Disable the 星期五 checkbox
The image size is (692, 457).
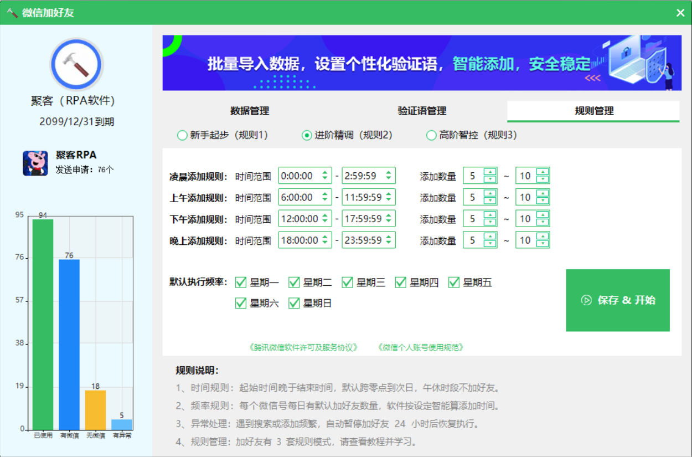pos(454,283)
